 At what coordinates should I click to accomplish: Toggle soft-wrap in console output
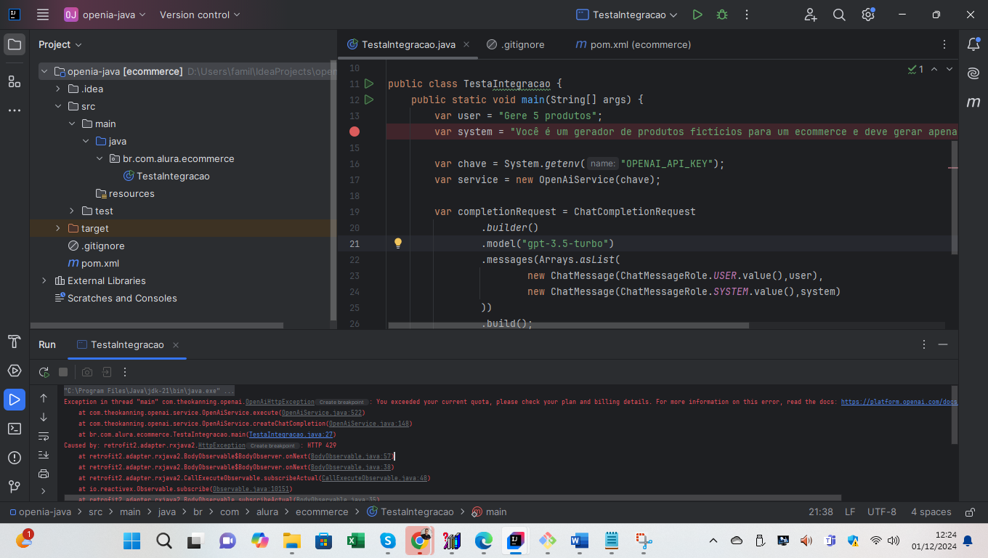[x=44, y=436]
